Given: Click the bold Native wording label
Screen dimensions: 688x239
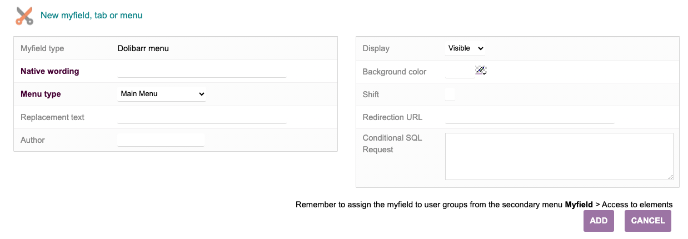Looking at the screenshot, I should pyautogui.click(x=50, y=71).
